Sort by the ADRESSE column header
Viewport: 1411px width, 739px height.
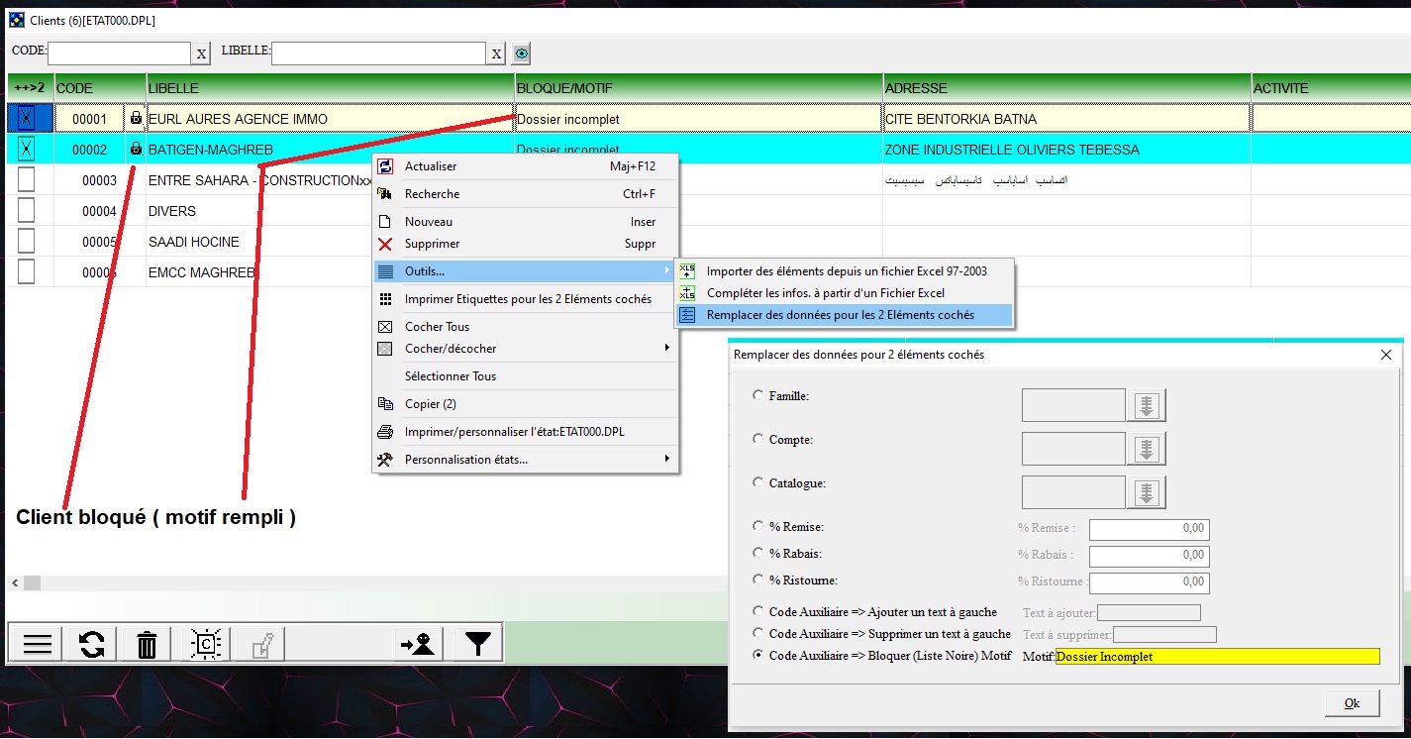pyautogui.click(x=1067, y=88)
